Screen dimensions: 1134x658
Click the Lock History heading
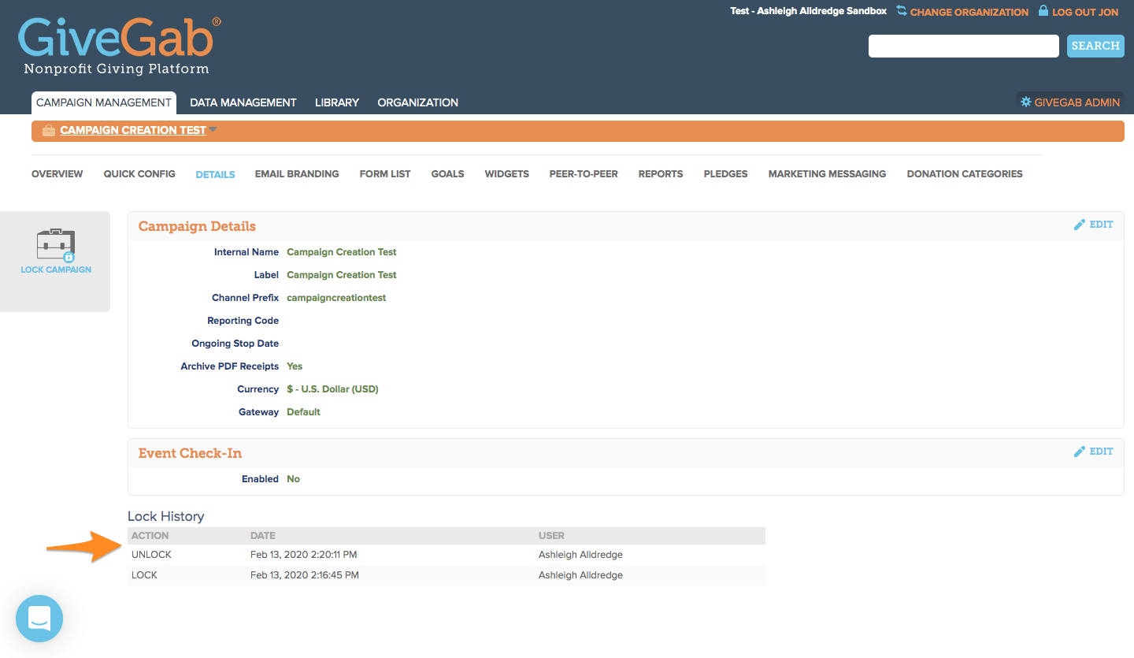166,516
